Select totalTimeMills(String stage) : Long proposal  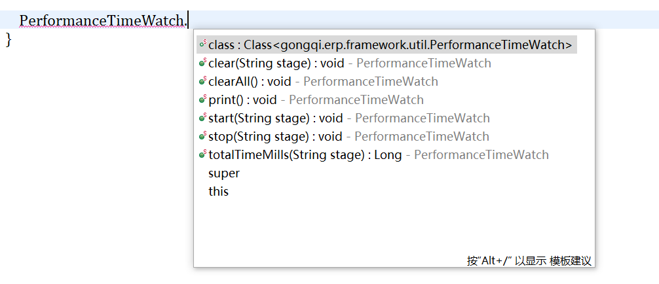pyautogui.click(x=305, y=155)
